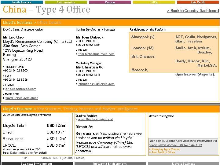The width and height of the screenshot is (220, 165).
Task: Open Business Environment bottom tab
Action: pos(36,163)
